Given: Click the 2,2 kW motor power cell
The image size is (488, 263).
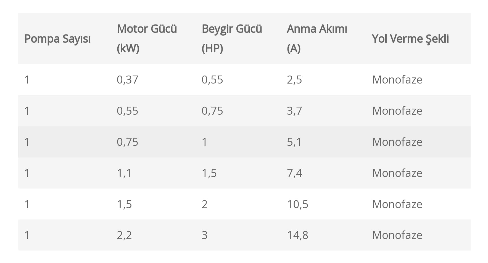Looking at the screenshot, I should pos(124,235).
